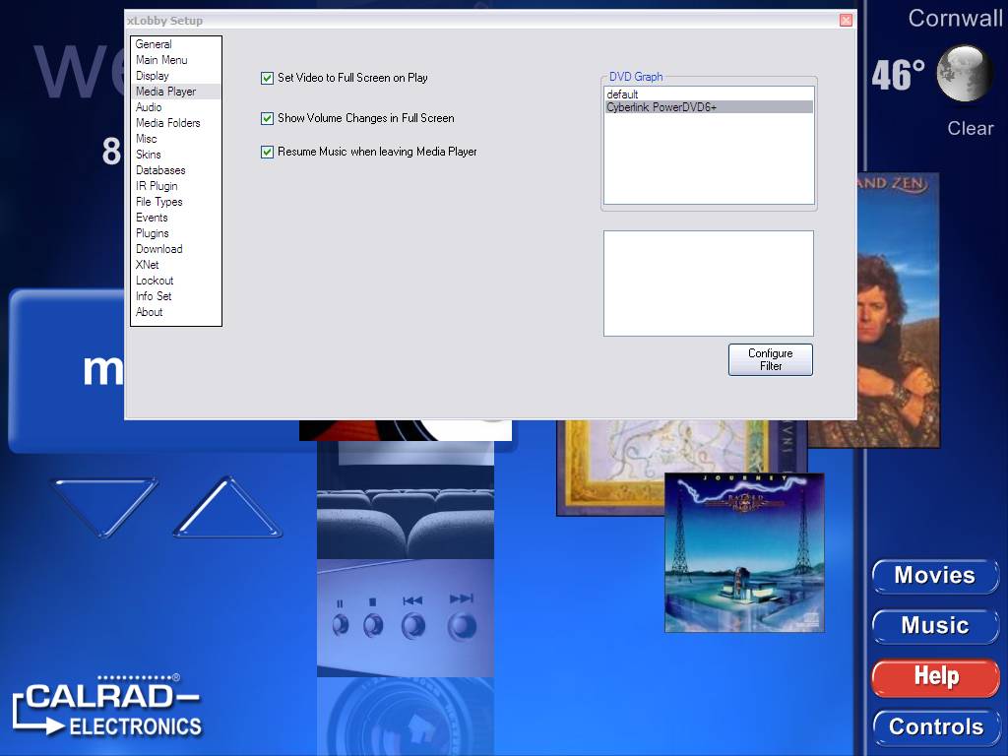Click the 46° temperature reading
Viewport: 1008px width, 756px height.
coord(898,75)
